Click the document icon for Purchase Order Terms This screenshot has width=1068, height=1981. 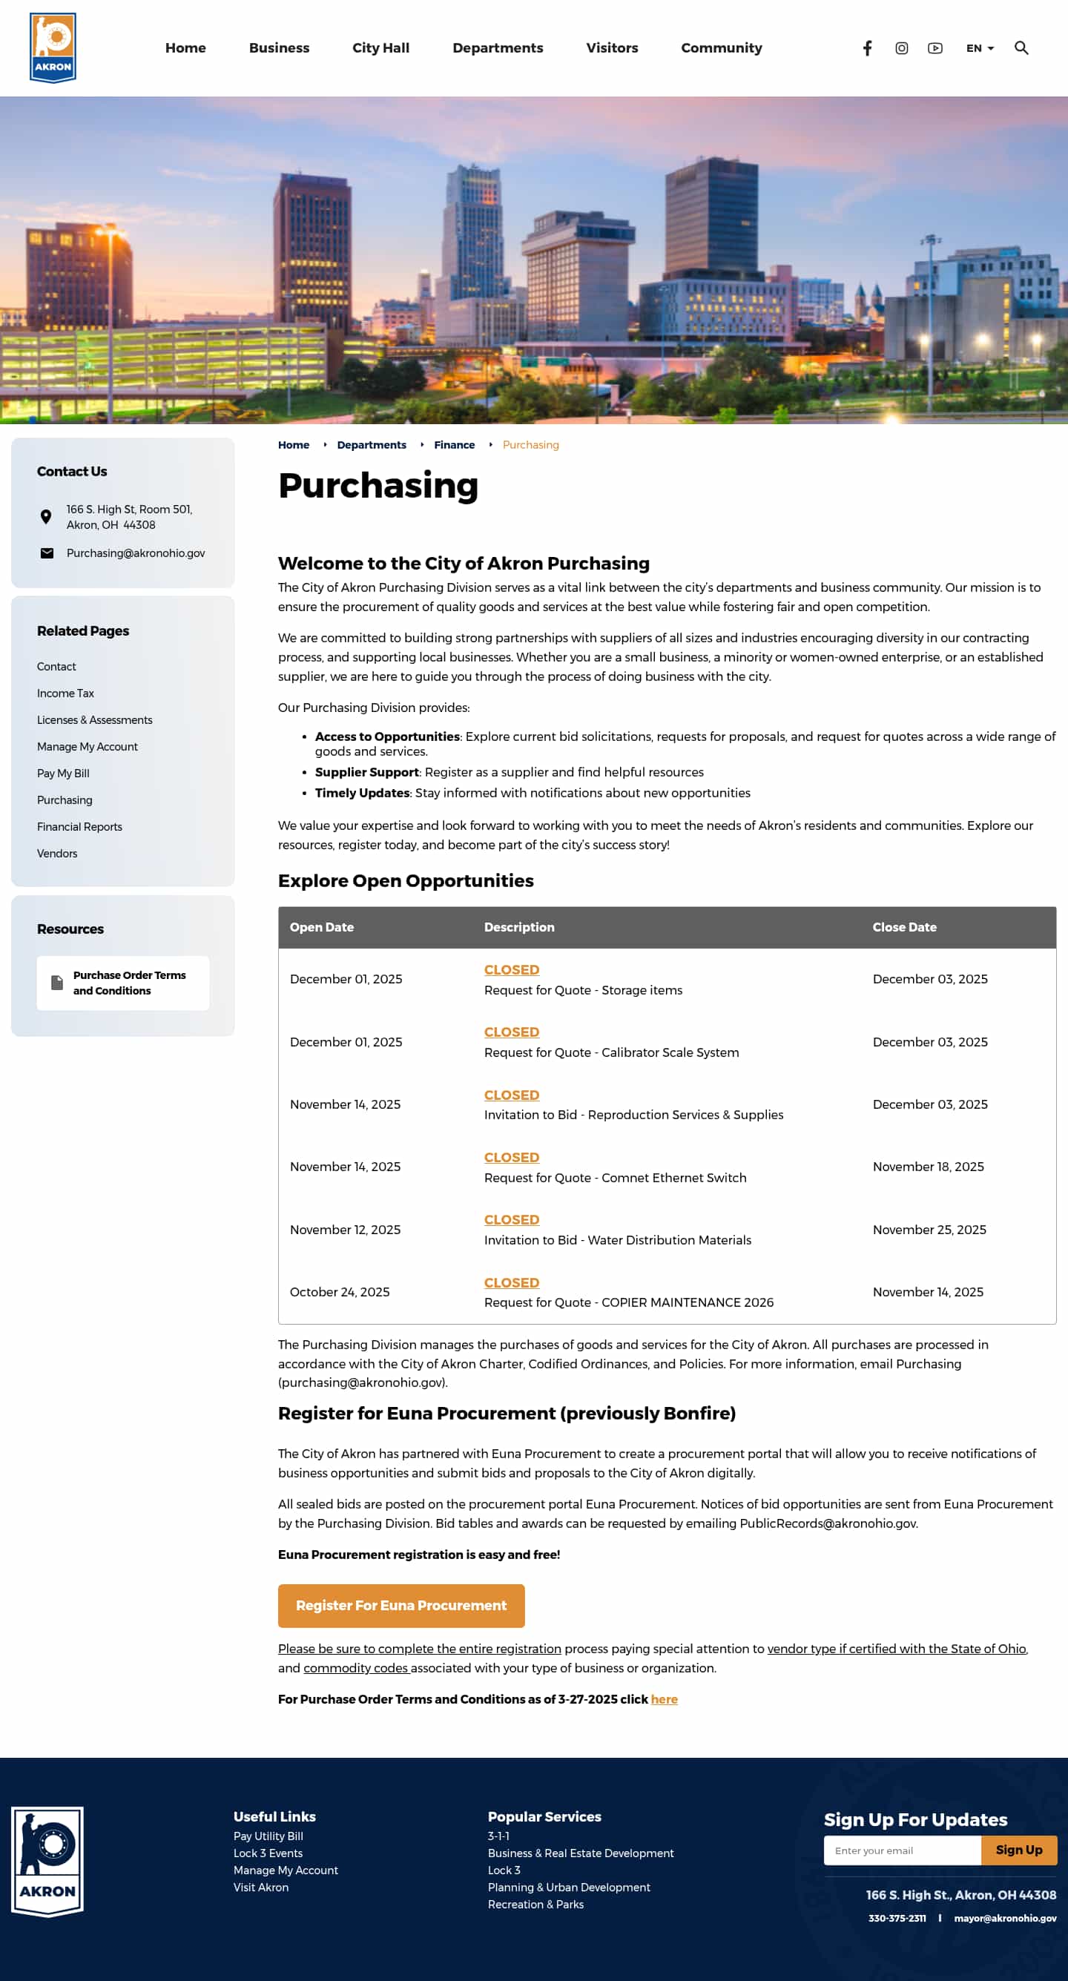pyautogui.click(x=57, y=983)
